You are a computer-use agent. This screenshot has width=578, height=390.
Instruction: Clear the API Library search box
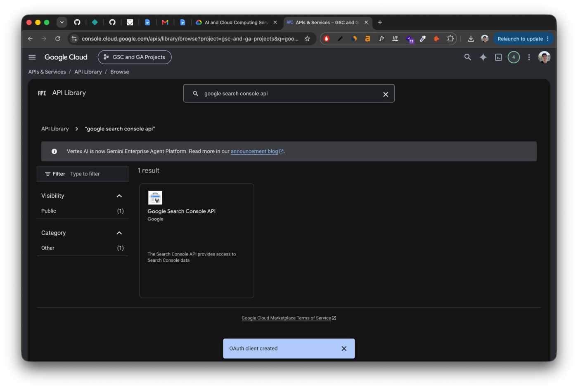386,94
